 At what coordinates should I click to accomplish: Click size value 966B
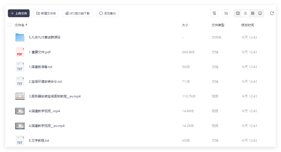point(186,67)
